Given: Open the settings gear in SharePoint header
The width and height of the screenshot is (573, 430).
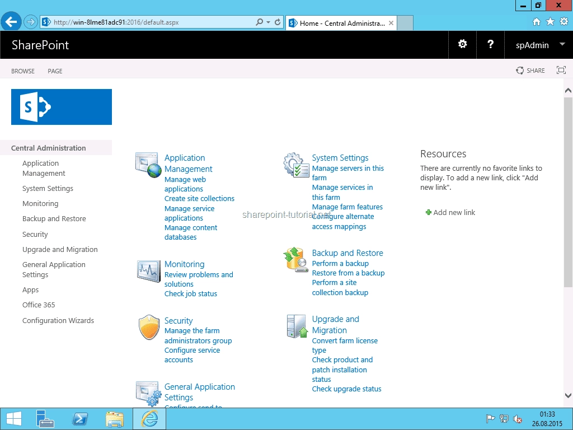Looking at the screenshot, I should coord(462,44).
